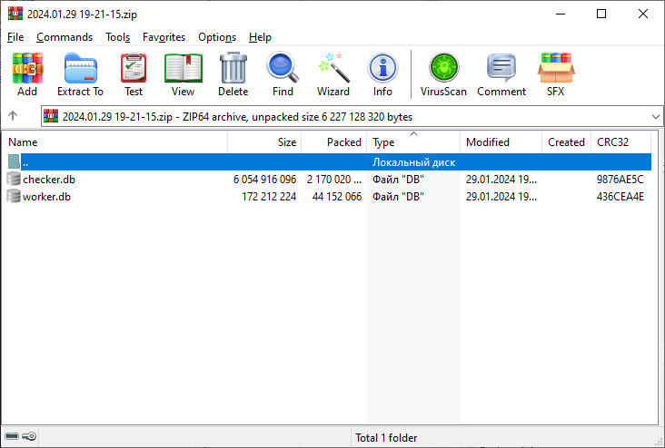Screen dimensions: 665x448
Task: Sort by Type column header
Action: point(413,142)
